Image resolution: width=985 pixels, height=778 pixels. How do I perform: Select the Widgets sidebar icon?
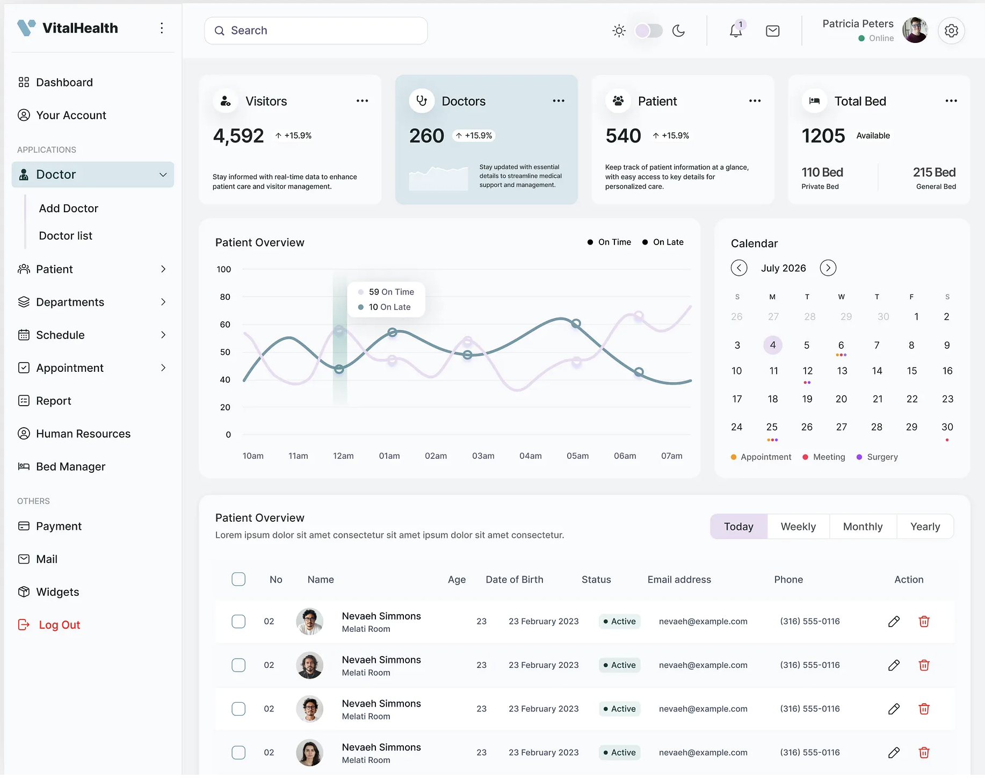coord(24,592)
